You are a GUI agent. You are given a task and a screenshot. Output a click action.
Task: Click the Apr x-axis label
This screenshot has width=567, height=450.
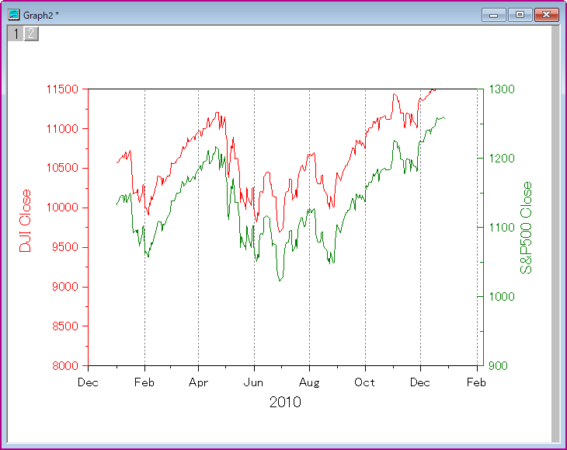pyautogui.click(x=199, y=382)
